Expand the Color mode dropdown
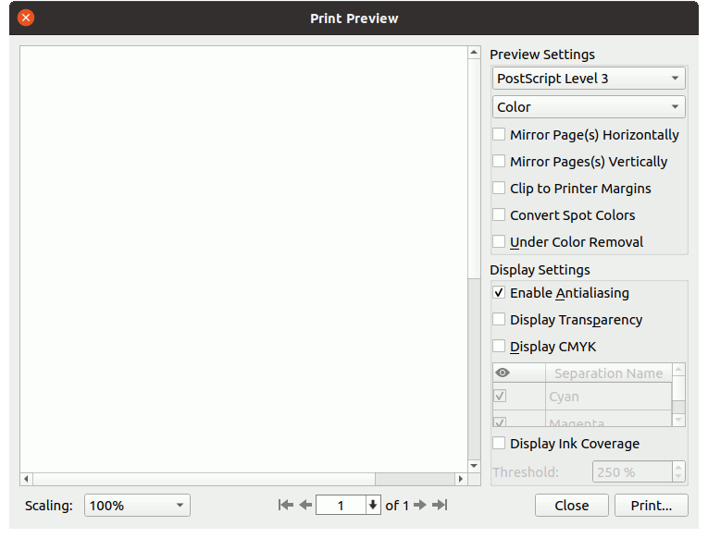708x538 pixels. coord(589,107)
